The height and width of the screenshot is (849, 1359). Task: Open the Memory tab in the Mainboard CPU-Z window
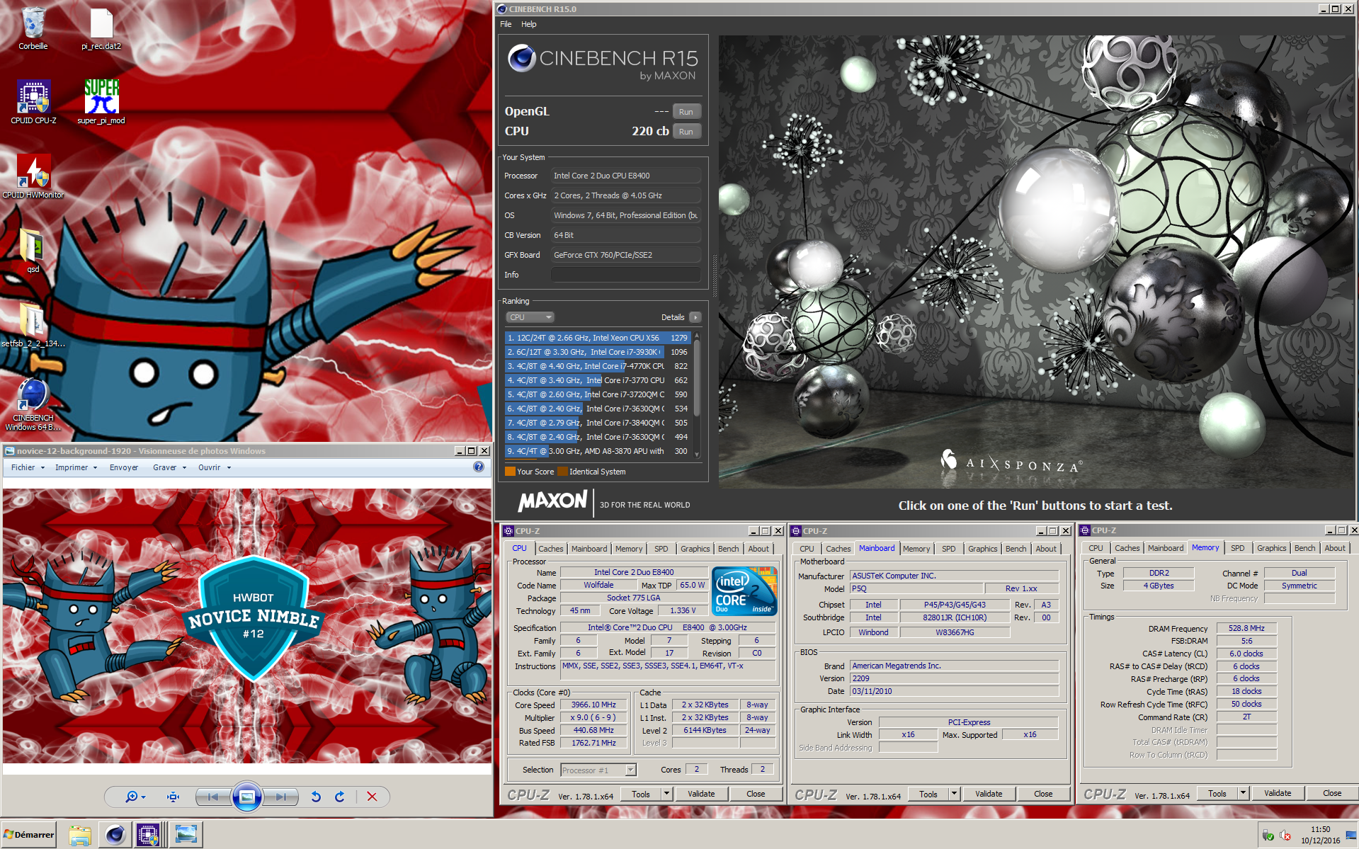[916, 549]
